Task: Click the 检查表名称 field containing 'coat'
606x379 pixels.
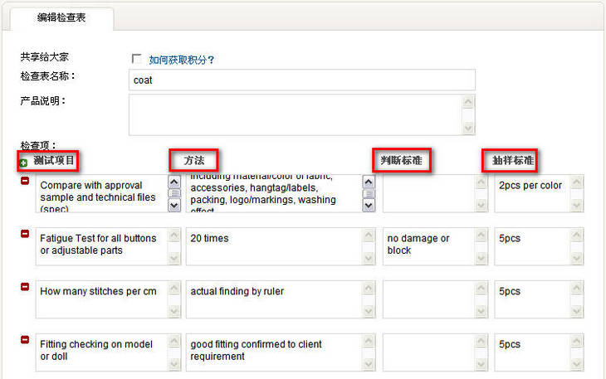Action: click(302, 80)
